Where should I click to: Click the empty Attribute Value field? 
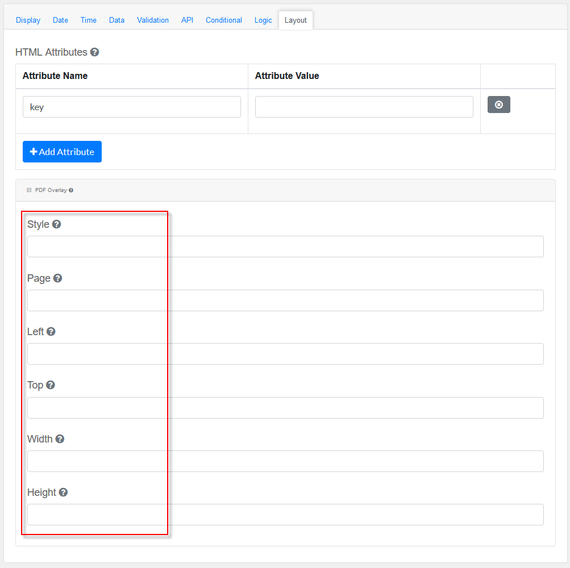pos(364,107)
